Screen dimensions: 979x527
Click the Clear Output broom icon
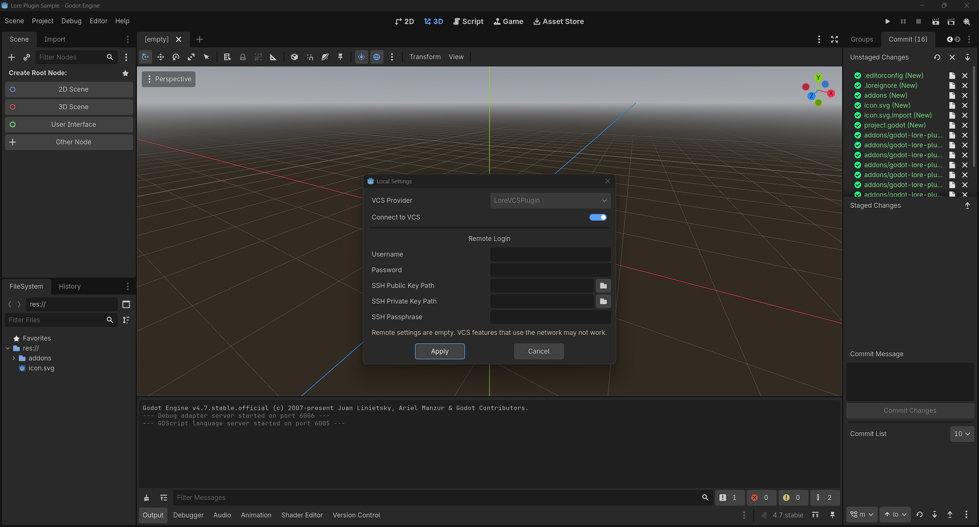(146, 498)
